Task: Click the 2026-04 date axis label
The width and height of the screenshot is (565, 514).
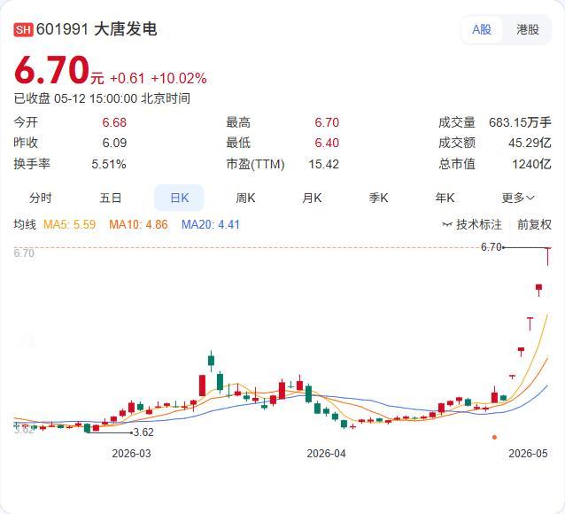Action: point(326,454)
